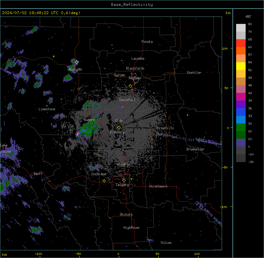Screen dimensions: 264x258
Task: Click the RockyMH label
Action: click(x=75, y=69)
